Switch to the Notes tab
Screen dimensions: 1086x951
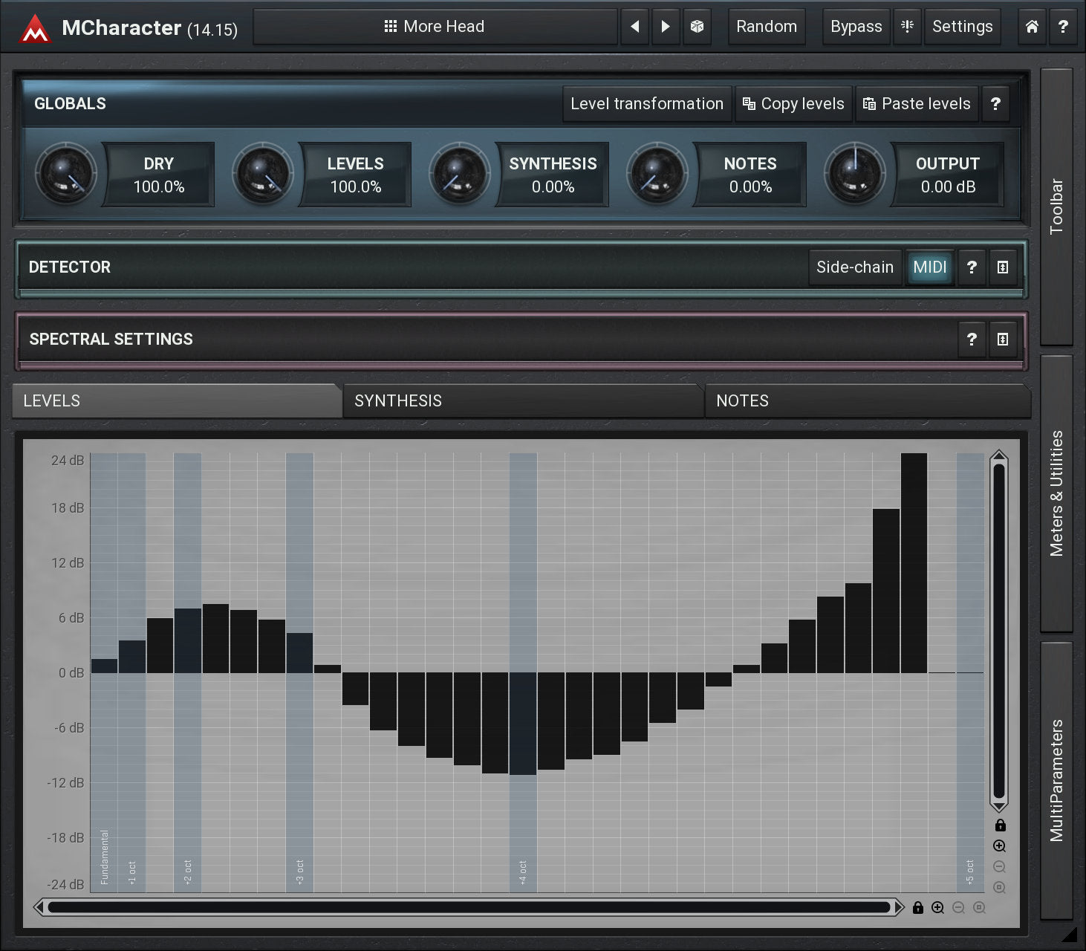[866, 401]
